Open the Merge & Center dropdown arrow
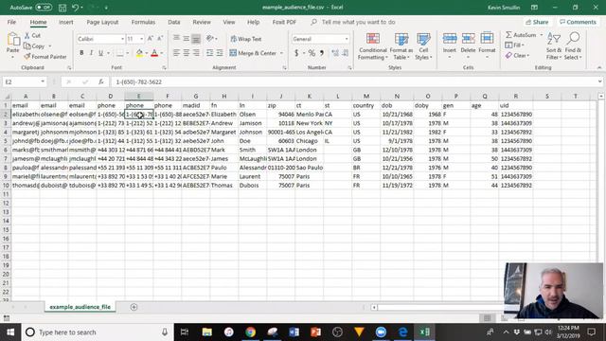The height and width of the screenshot is (341, 606). click(x=281, y=53)
